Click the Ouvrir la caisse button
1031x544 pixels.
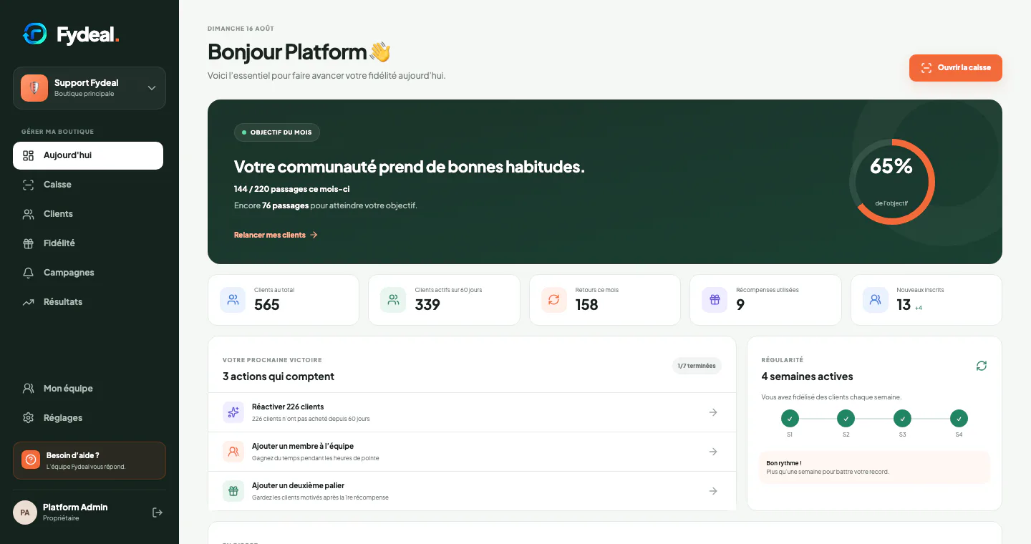[956, 68]
